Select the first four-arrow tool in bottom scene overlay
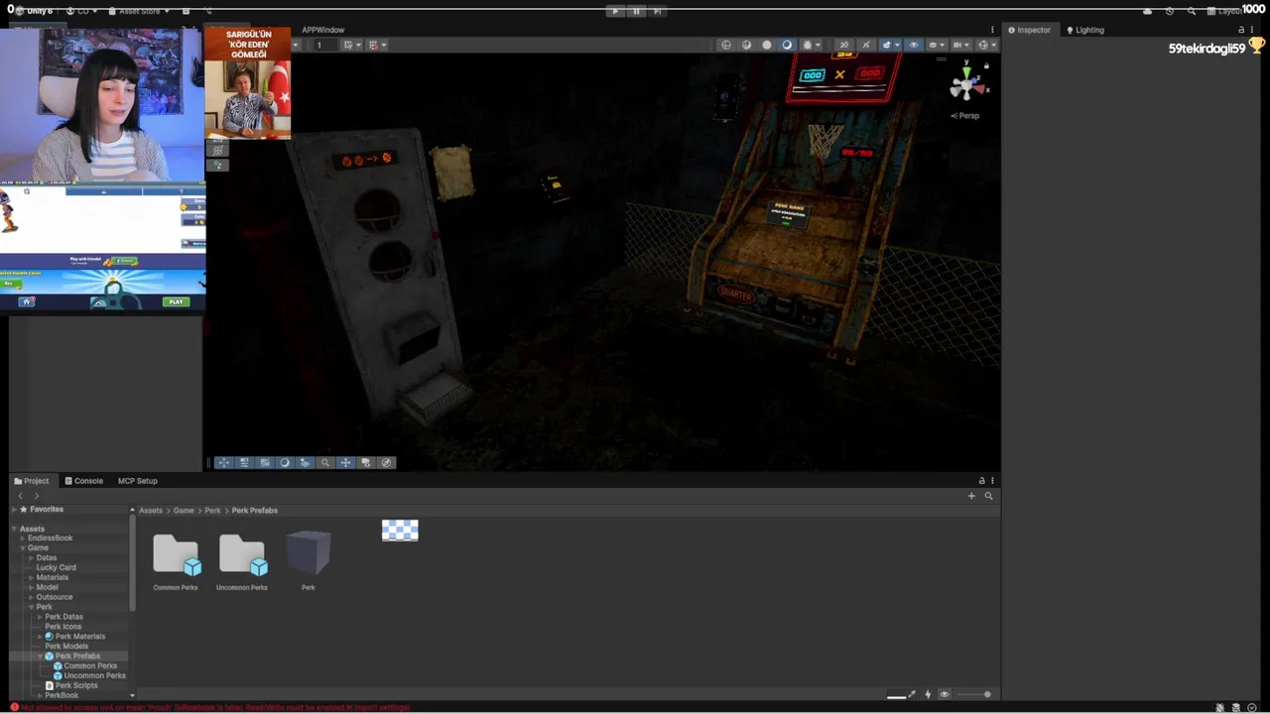This screenshot has height=714, width=1270. pos(224,462)
